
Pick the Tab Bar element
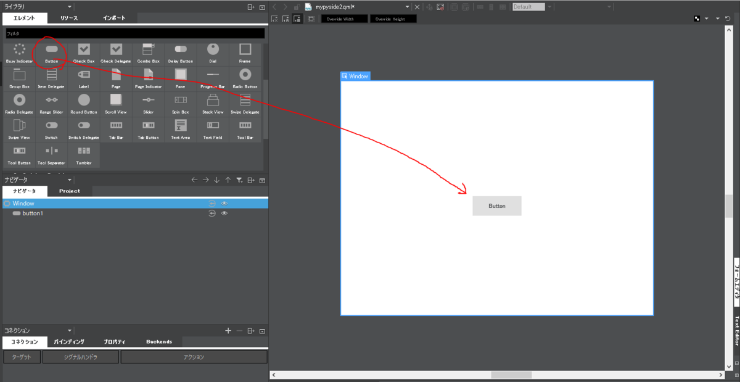point(116,130)
